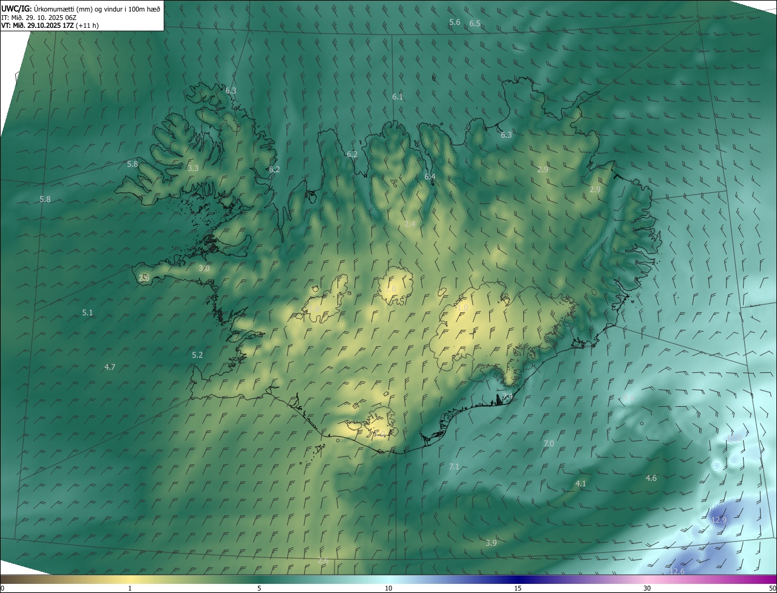Click the map value "4.6"
Viewport: 777px width, 593px height.
651,478
